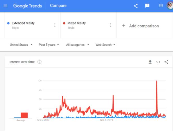The image size is (173, 131).
Task: Click the profile avatar picture
Action: pyautogui.click(x=170, y=6)
